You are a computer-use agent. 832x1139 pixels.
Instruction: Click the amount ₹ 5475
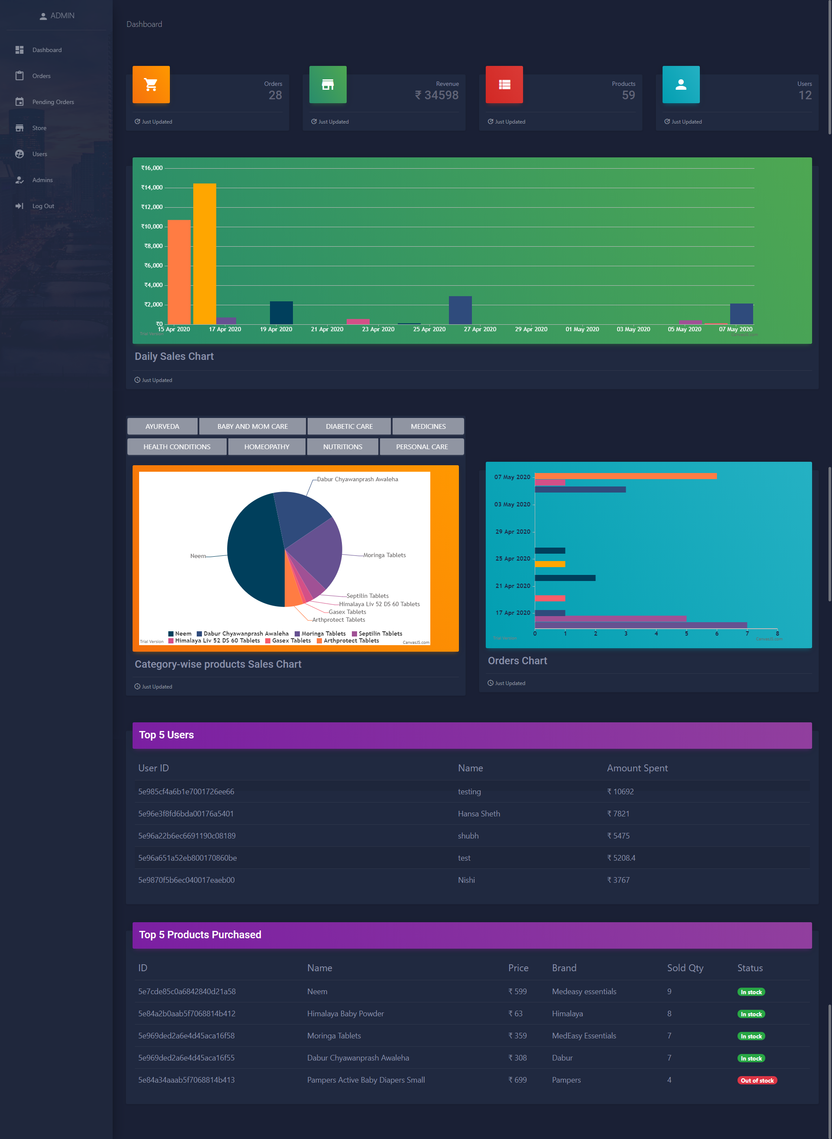pos(618,836)
